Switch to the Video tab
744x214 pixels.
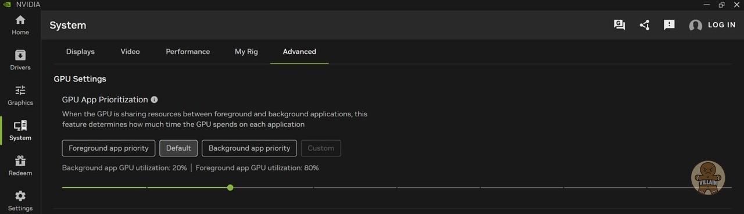pos(130,52)
